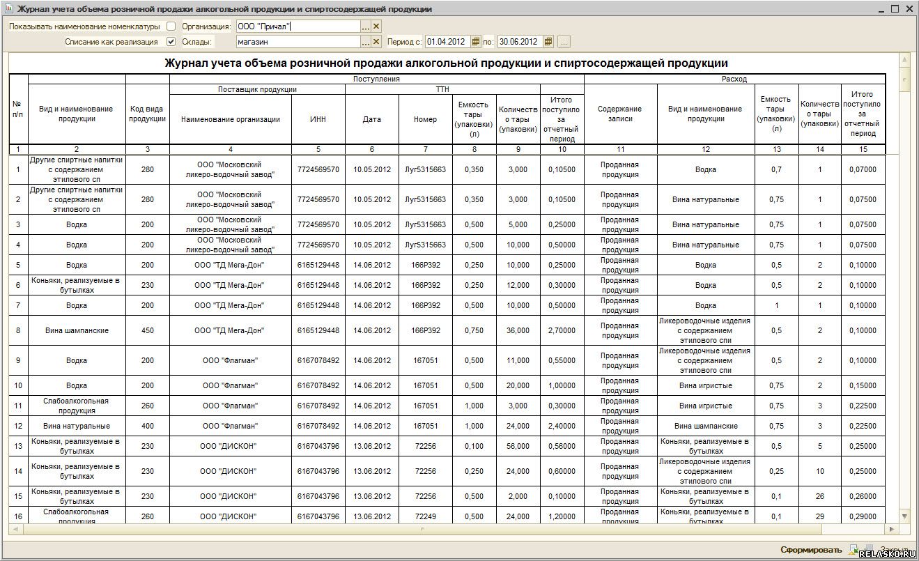Select the 'Поставщик продукции' header cell
Screen dimensions: 919x561
257,89
